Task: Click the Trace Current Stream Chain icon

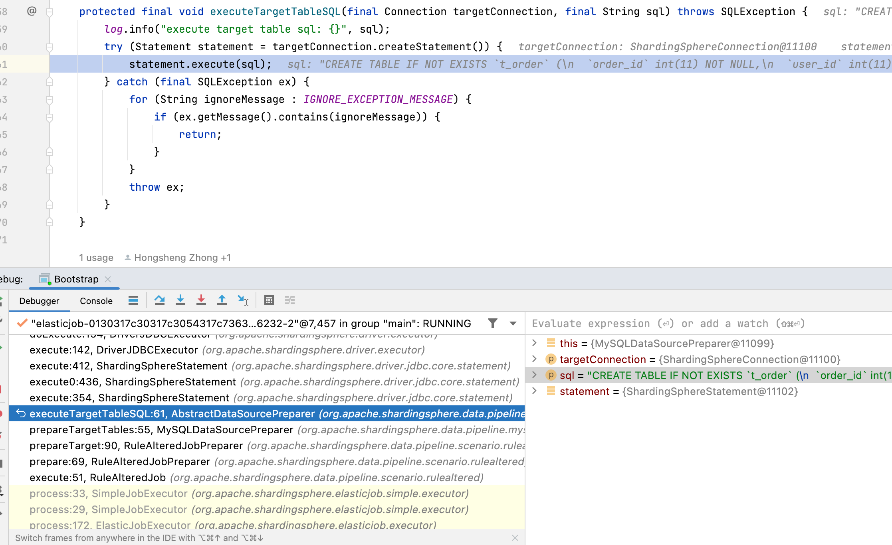Action: pyautogui.click(x=290, y=300)
